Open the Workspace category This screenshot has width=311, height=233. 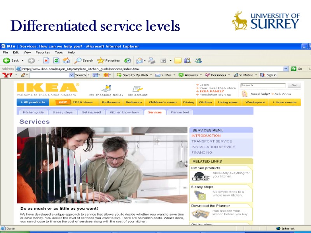coord(255,102)
